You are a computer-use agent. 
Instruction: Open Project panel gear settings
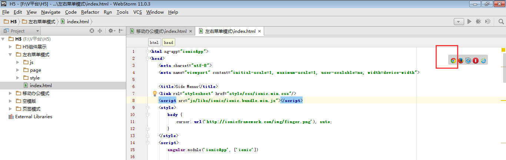[x=111, y=31]
